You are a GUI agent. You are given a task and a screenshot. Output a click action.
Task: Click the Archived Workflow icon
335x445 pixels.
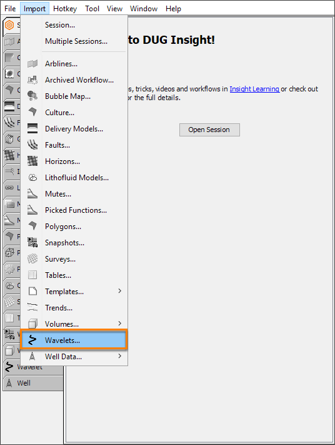[x=32, y=80]
